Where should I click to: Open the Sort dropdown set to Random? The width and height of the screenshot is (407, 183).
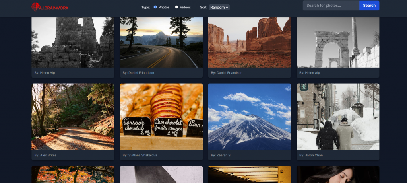(x=219, y=7)
